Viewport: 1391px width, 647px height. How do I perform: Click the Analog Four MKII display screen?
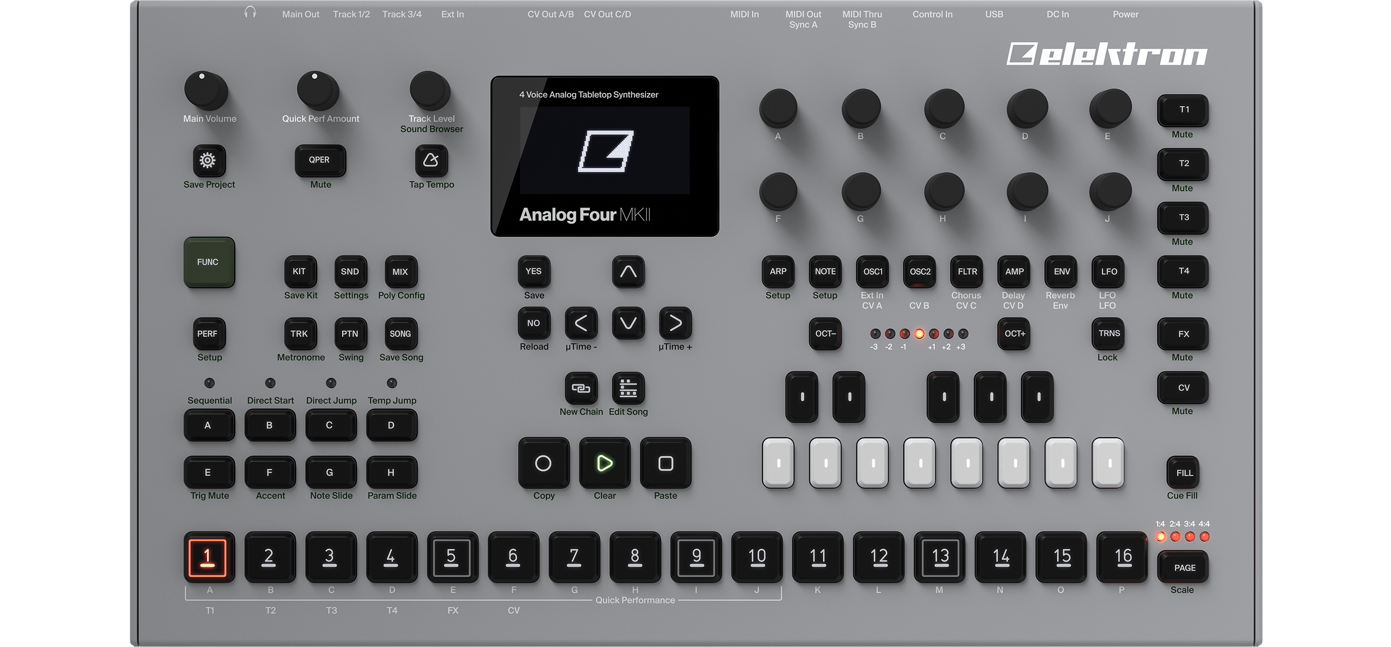click(604, 156)
